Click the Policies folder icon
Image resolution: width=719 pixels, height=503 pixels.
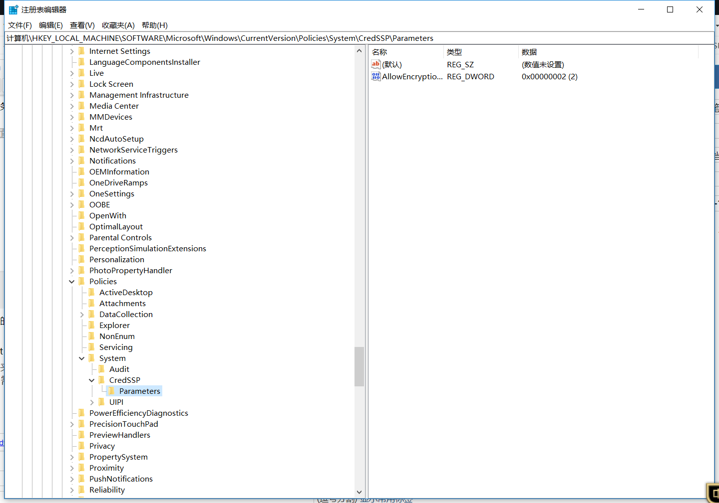(82, 281)
